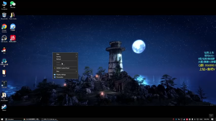Select the Yukie media folder icon
The height and width of the screenshot is (121, 216).
(x=13, y=16)
